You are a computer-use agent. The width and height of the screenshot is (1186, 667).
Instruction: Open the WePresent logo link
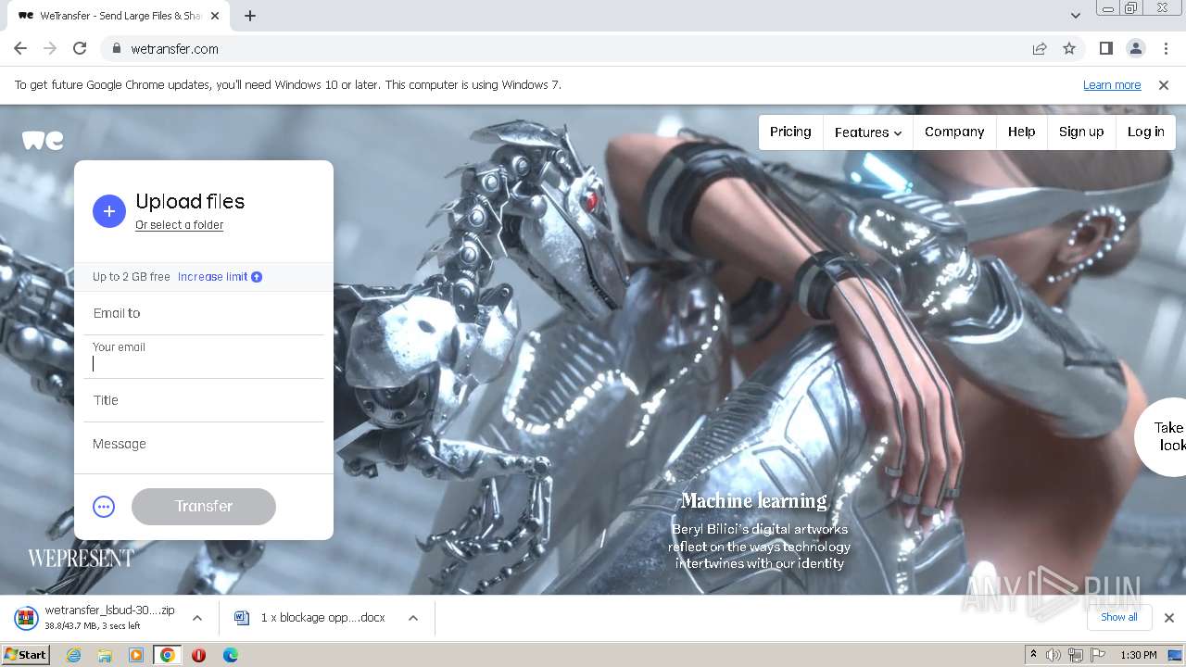(81, 559)
